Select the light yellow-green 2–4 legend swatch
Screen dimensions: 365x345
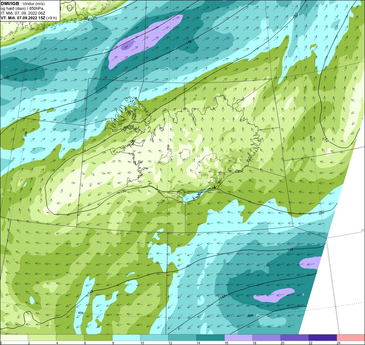(x=42, y=337)
